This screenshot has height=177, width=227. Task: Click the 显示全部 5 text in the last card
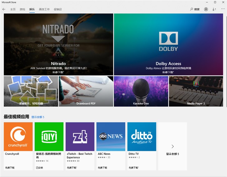172,154
